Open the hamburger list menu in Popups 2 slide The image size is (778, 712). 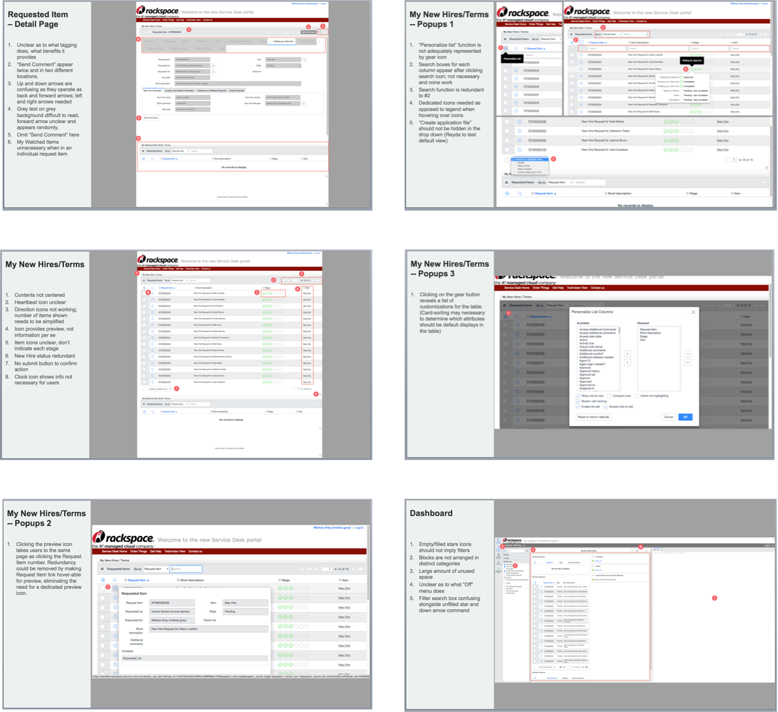[102, 569]
